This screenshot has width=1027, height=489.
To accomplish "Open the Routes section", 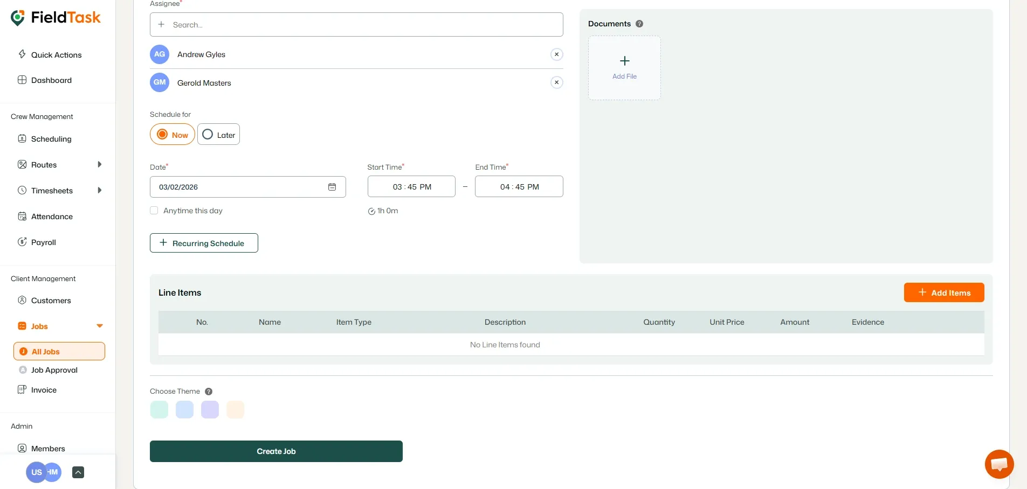I will pos(44,165).
